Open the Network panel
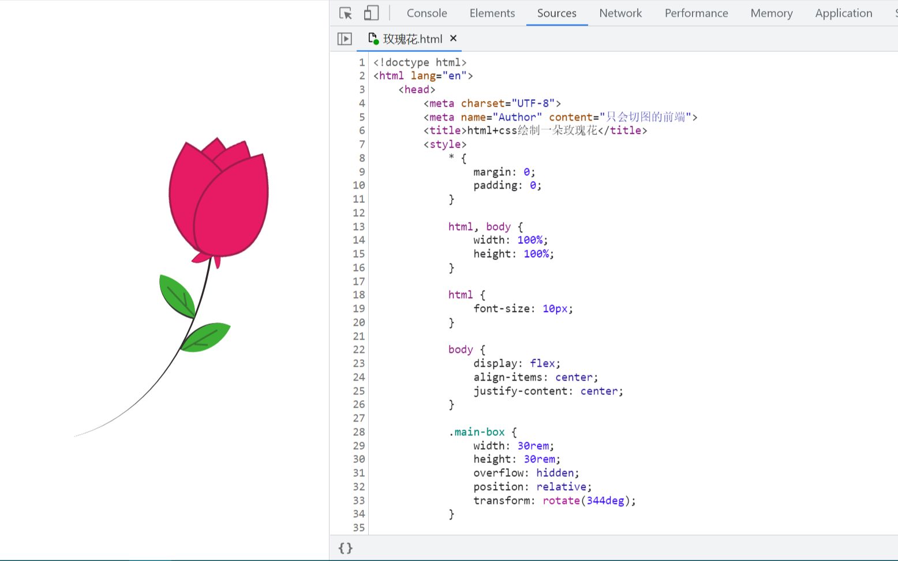898x561 pixels. [x=620, y=13]
